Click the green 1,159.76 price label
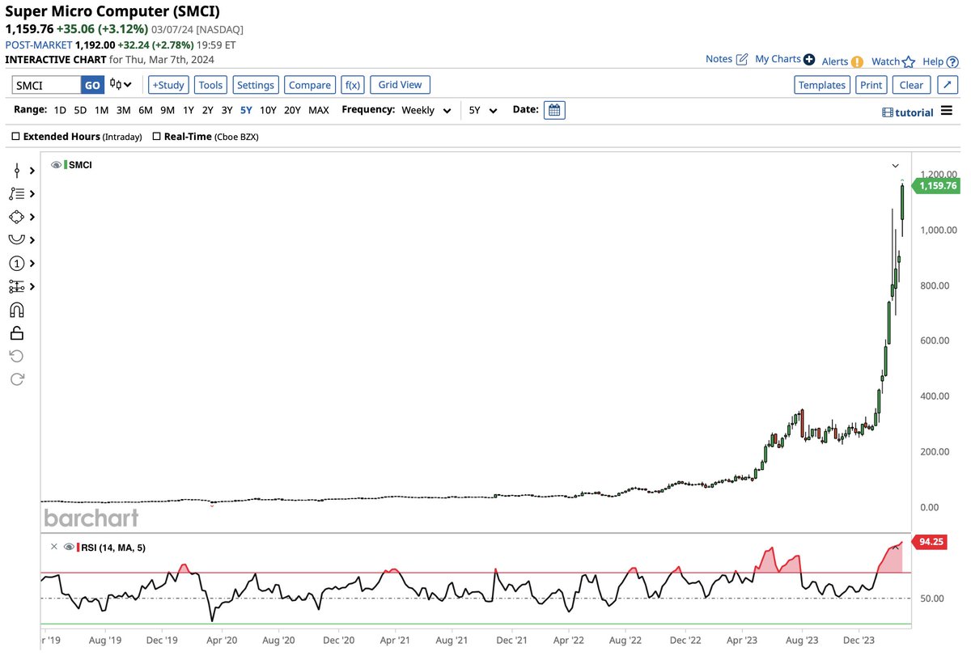This screenshot has width=971, height=660. pyautogui.click(x=937, y=186)
